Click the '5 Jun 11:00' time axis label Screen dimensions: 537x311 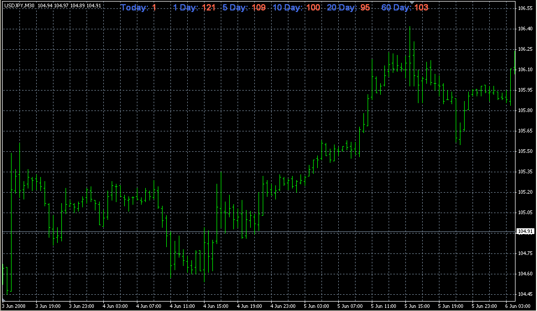click(383, 306)
